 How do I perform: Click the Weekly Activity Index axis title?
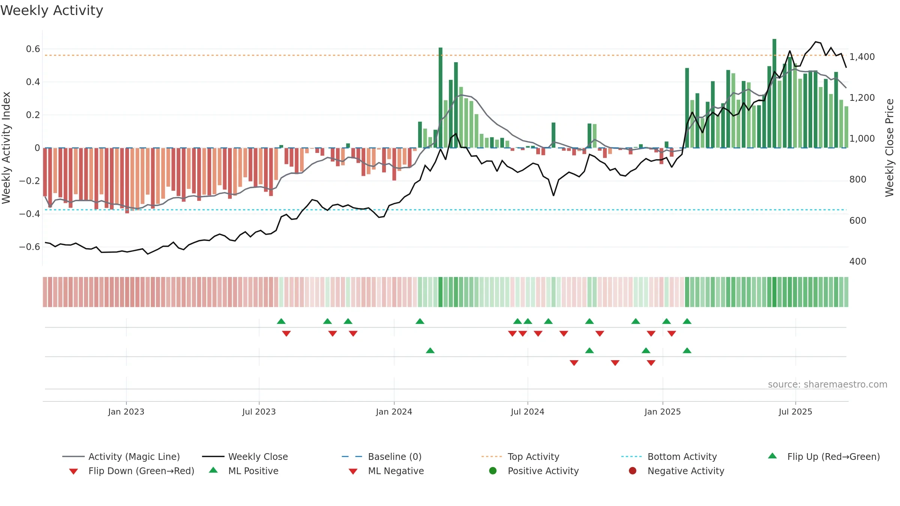(6, 148)
